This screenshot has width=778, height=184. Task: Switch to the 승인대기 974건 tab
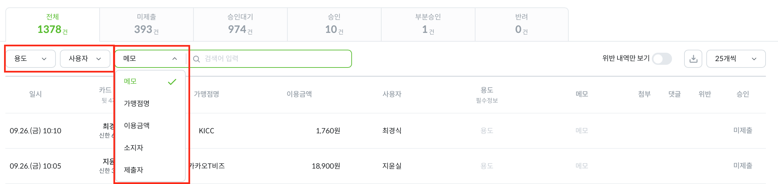(240, 25)
